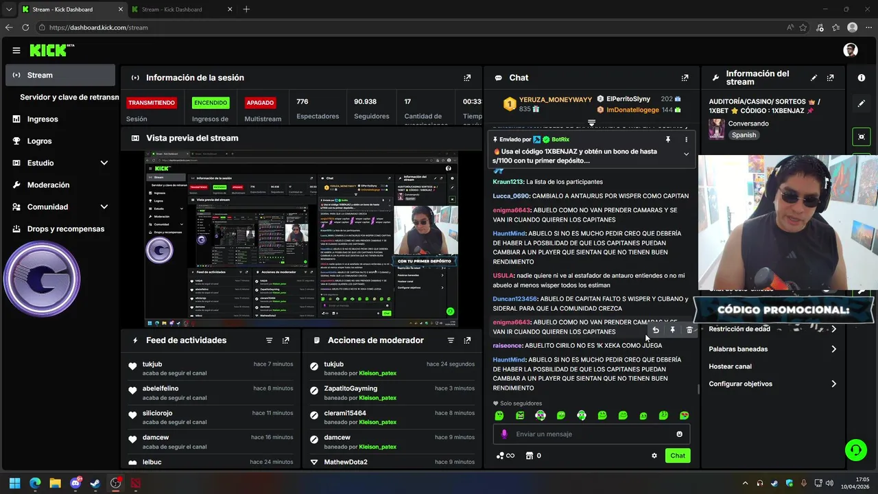This screenshot has width=878, height=494.
Task: Click the chat scrollbar thumb
Action: [x=698, y=389]
